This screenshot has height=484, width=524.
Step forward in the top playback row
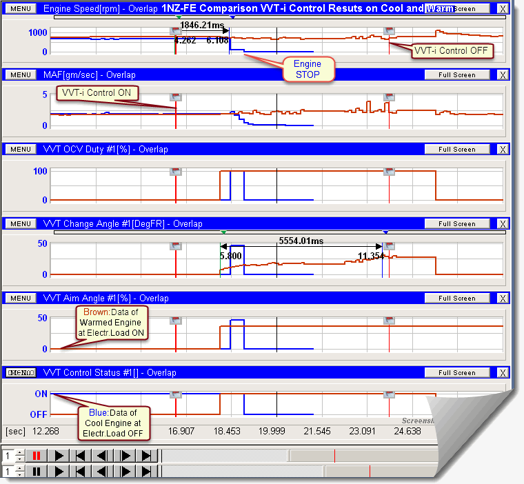coord(125,456)
